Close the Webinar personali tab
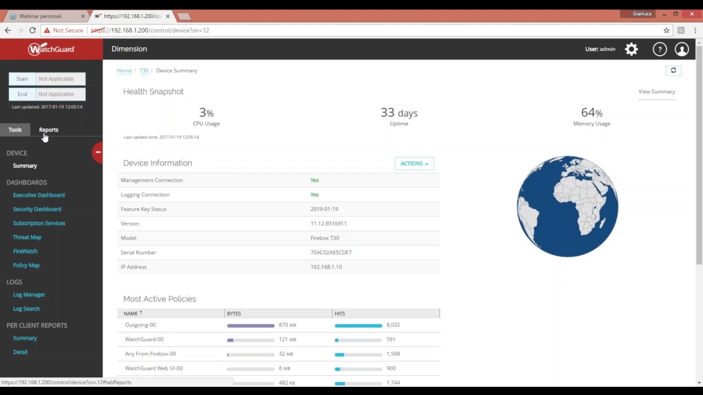This screenshot has width=703, height=395. (83, 16)
